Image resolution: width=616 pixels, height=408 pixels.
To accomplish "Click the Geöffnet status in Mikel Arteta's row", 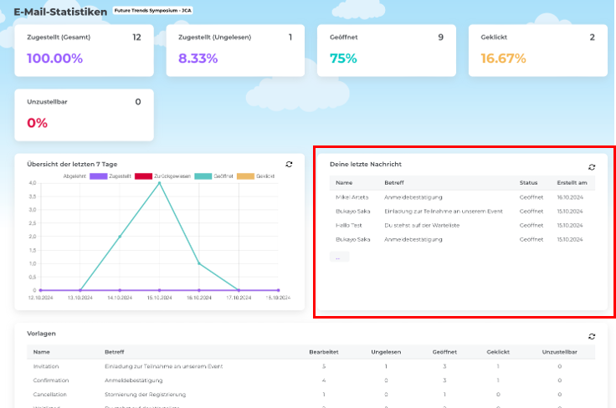I will (531, 197).
